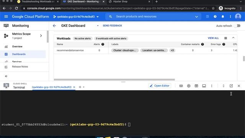This screenshot has width=245, height=138.
Task: Click VIEW ALL for Workloads
Action: (213, 38)
